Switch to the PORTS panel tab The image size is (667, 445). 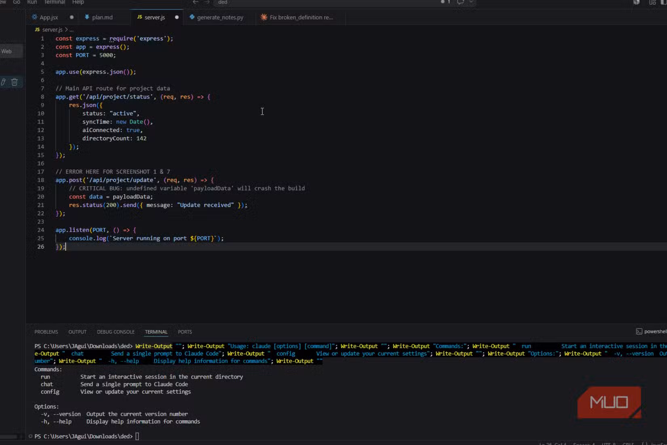coord(185,332)
